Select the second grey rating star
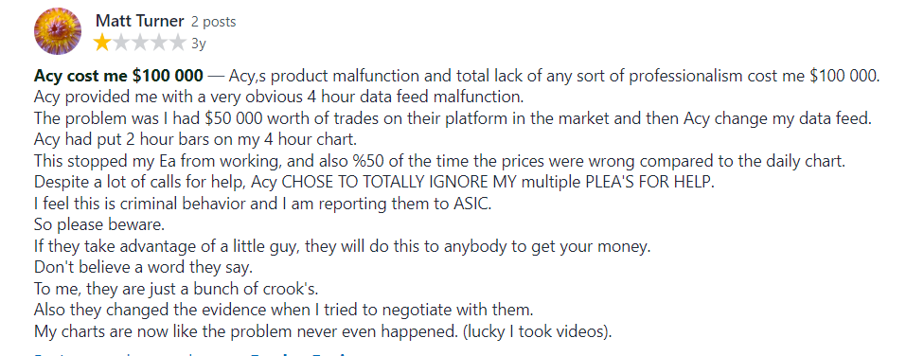The width and height of the screenshot is (906, 356). [x=121, y=43]
